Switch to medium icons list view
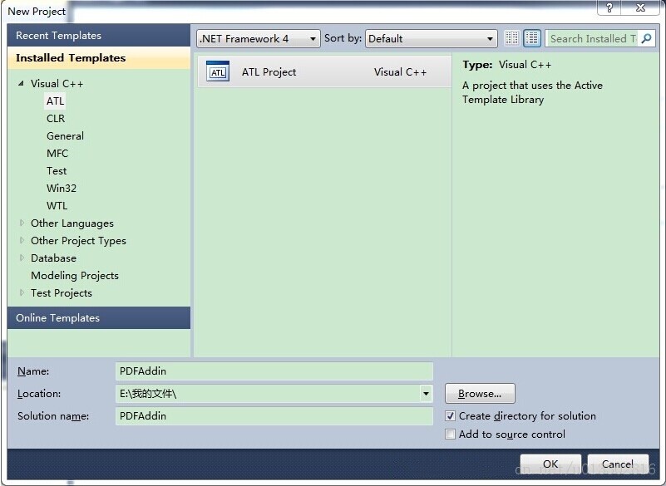The height and width of the screenshot is (486, 666). [532, 38]
